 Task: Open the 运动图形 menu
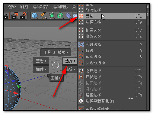[x=60, y=7]
